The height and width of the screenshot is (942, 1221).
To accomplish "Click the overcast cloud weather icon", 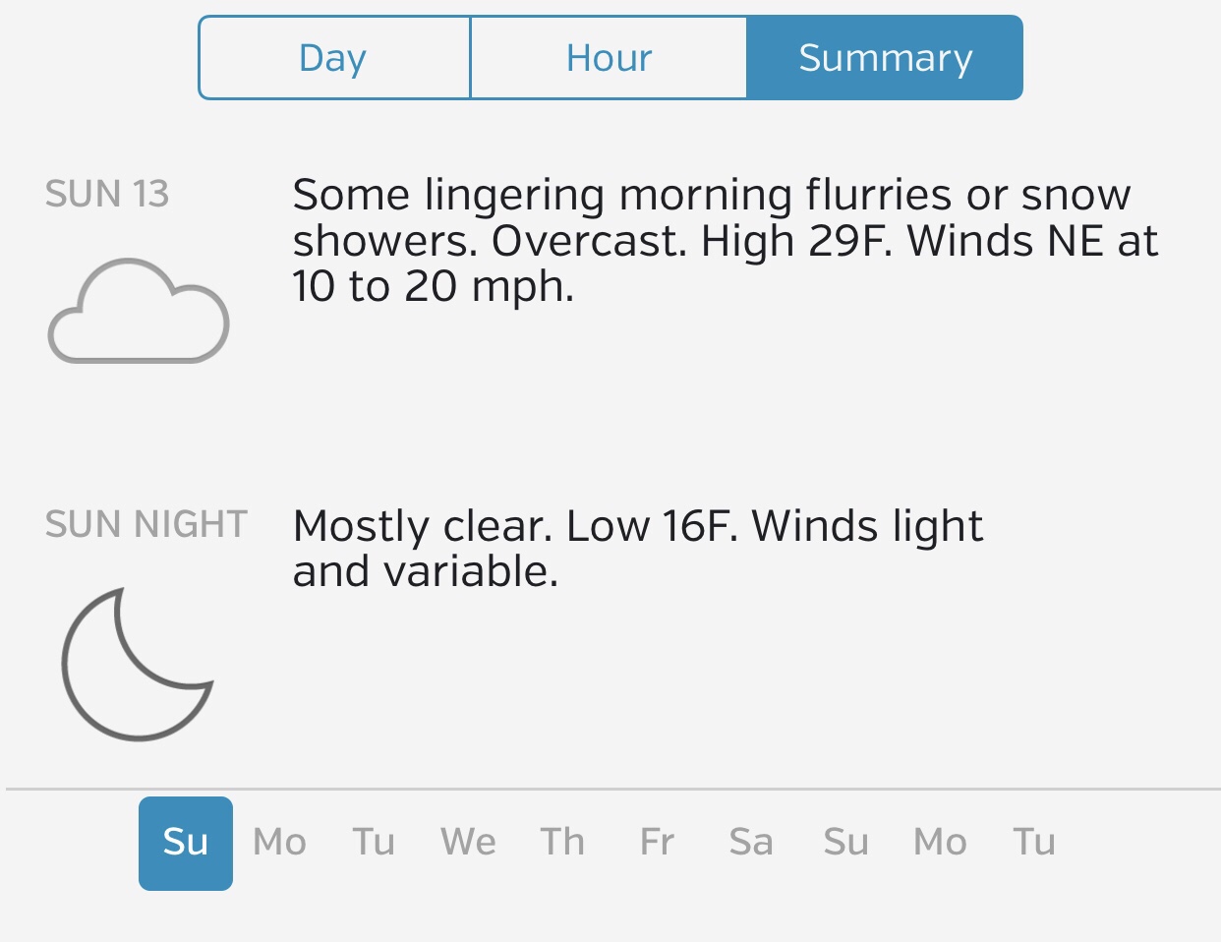I will (x=139, y=312).
